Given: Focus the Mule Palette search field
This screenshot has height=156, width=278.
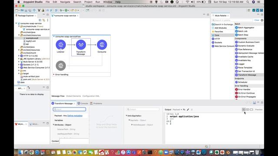Looking at the screenshot, I should pyautogui.click(x=232, y=20).
